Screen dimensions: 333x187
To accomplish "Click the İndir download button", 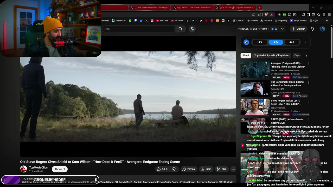I will (206, 169).
